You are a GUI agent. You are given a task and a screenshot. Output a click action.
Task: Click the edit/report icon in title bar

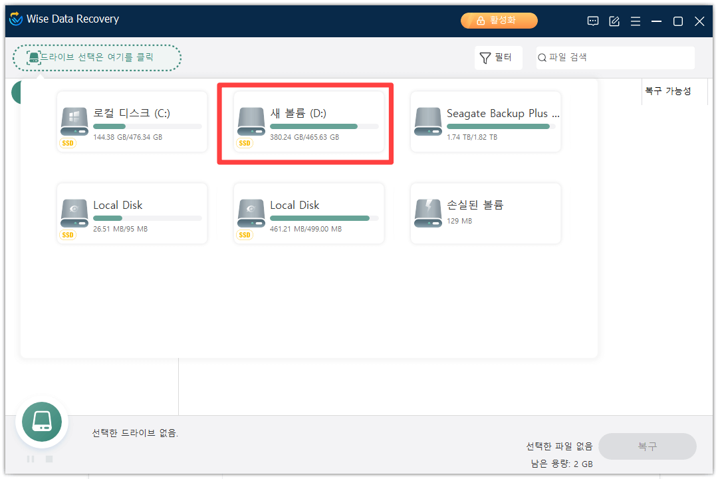click(x=614, y=21)
